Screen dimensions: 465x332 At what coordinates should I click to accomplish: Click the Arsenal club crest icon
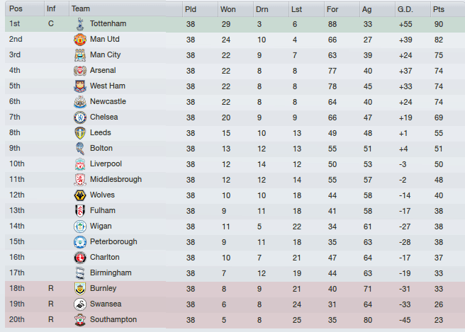(x=80, y=71)
